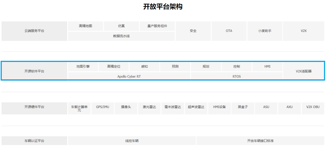326x147 pixels.
Task: Open the 云端服务平台 row label
Action: coord(34,31)
